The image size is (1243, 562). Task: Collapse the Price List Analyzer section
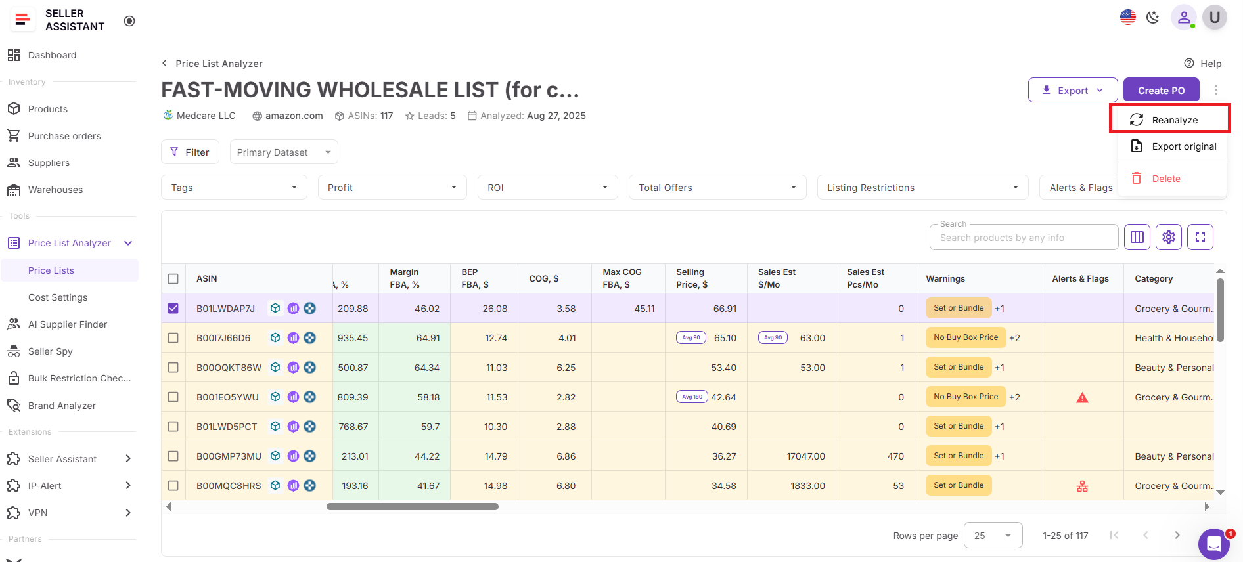point(128,243)
